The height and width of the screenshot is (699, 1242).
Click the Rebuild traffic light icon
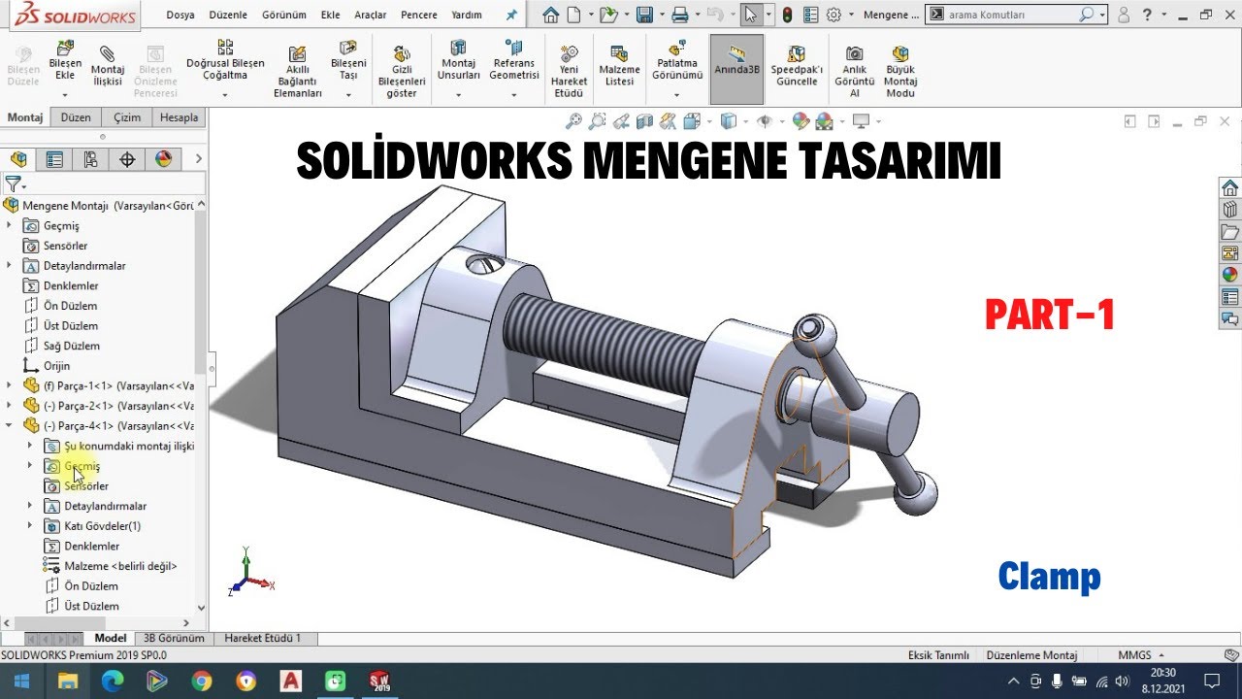pos(787,15)
